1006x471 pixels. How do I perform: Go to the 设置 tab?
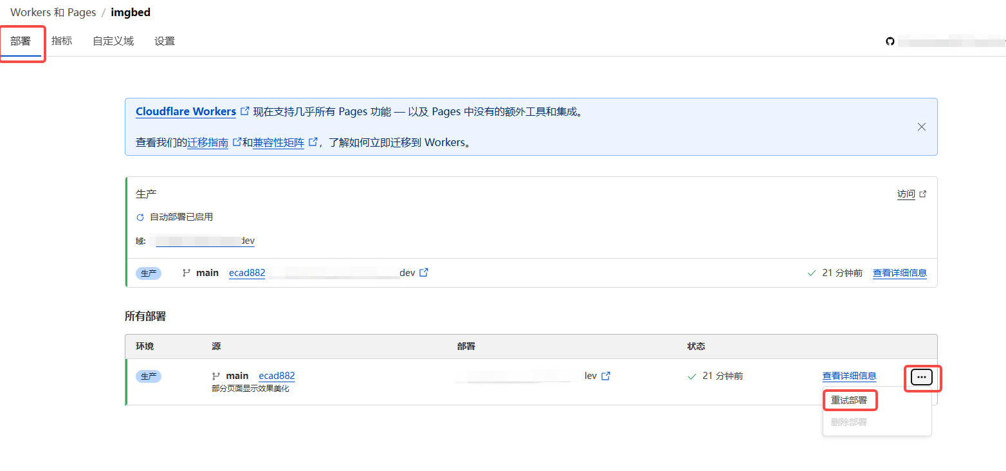pyautogui.click(x=165, y=41)
